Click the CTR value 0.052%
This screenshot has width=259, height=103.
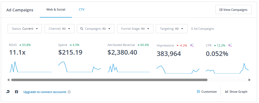[x=217, y=54]
